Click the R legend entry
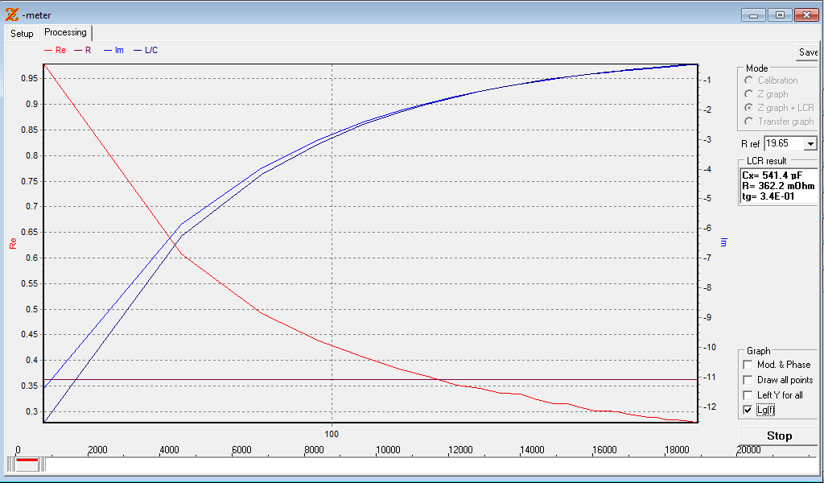 click(83, 51)
